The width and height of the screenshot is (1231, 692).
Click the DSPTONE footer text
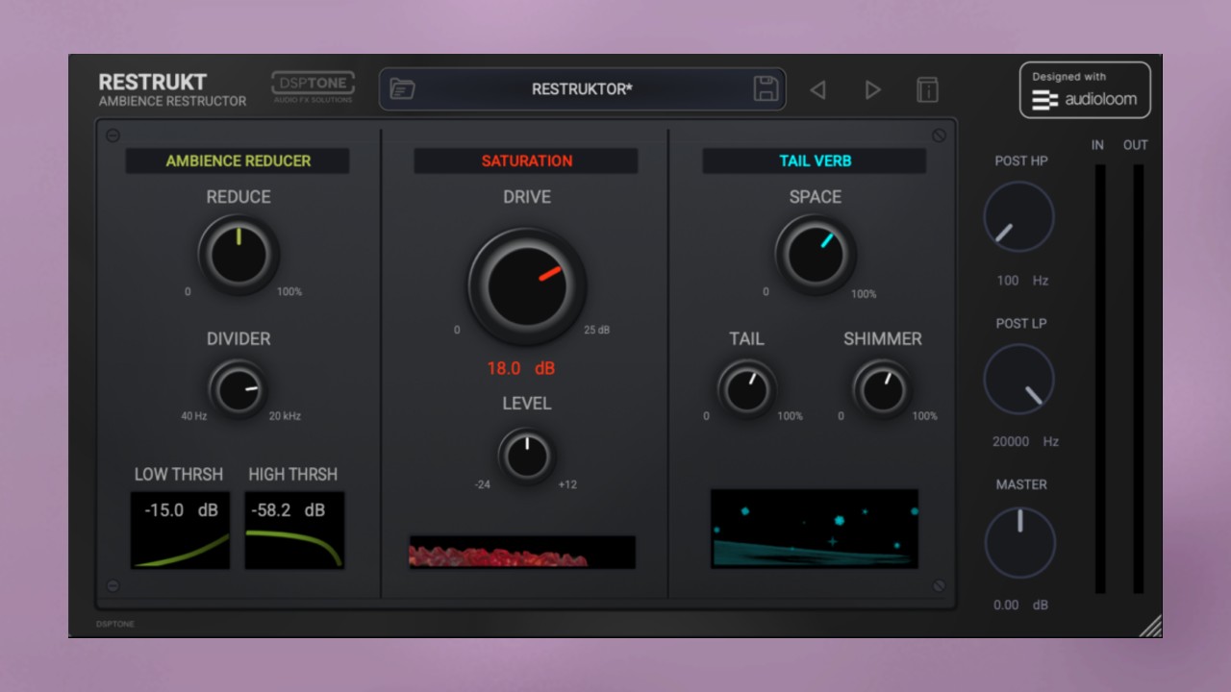[x=115, y=625]
